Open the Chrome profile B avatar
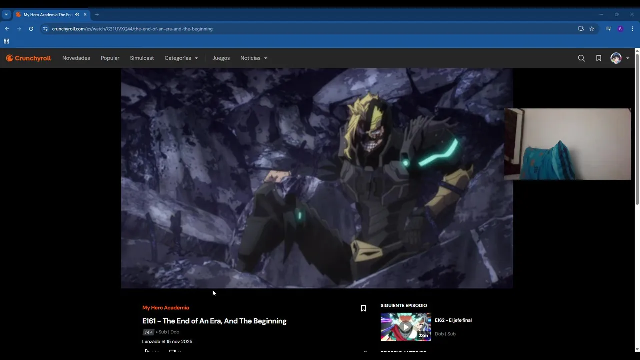 [620, 29]
